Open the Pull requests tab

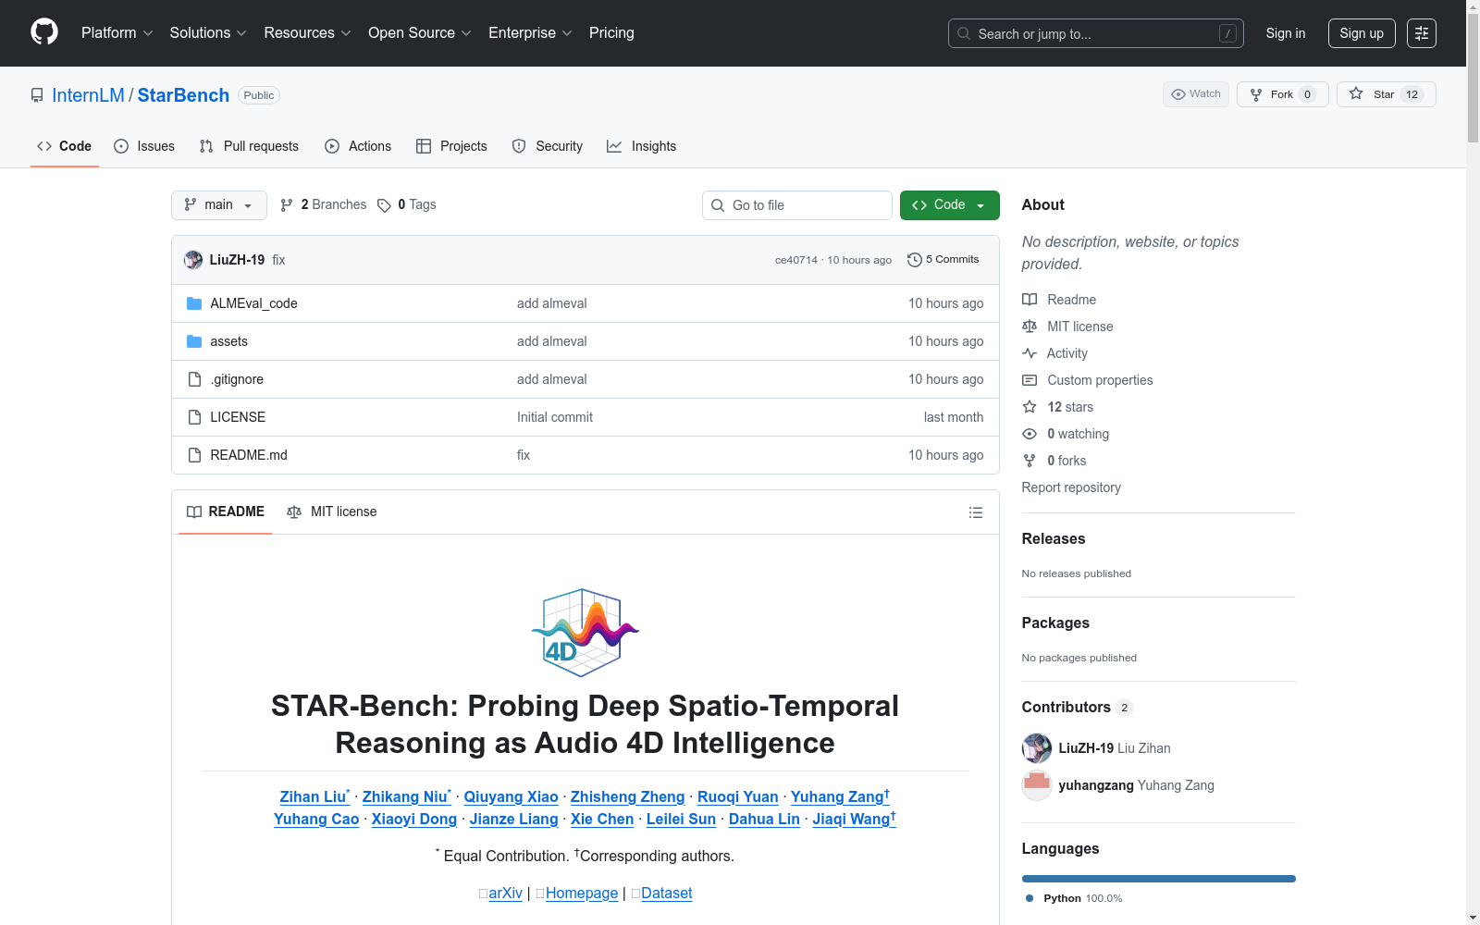tap(249, 146)
